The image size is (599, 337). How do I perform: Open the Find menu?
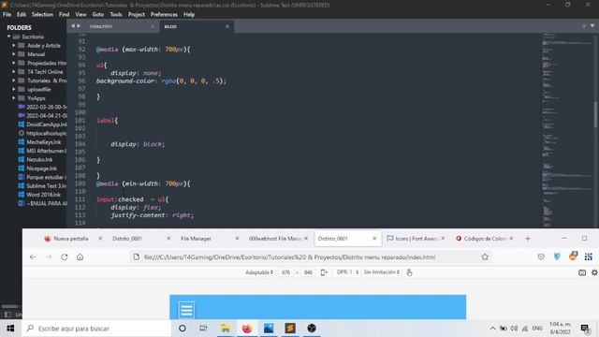click(65, 15)
